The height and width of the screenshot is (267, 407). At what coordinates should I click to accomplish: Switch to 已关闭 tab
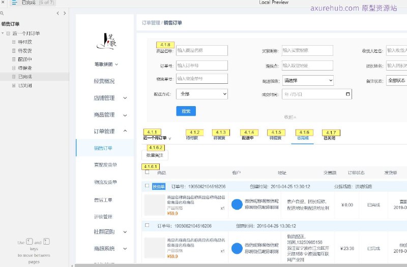(x=329, y=138)
